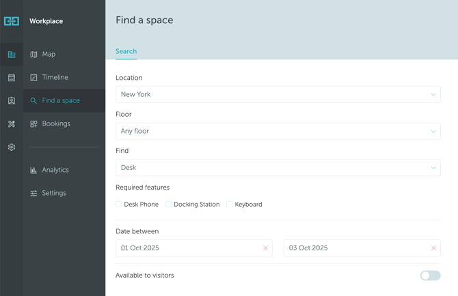Open the Bookings page link
Screen dimensions: 458x296
coord(56,124)
